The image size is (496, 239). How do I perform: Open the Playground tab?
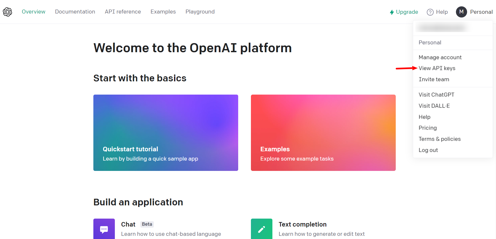(200, 12)
